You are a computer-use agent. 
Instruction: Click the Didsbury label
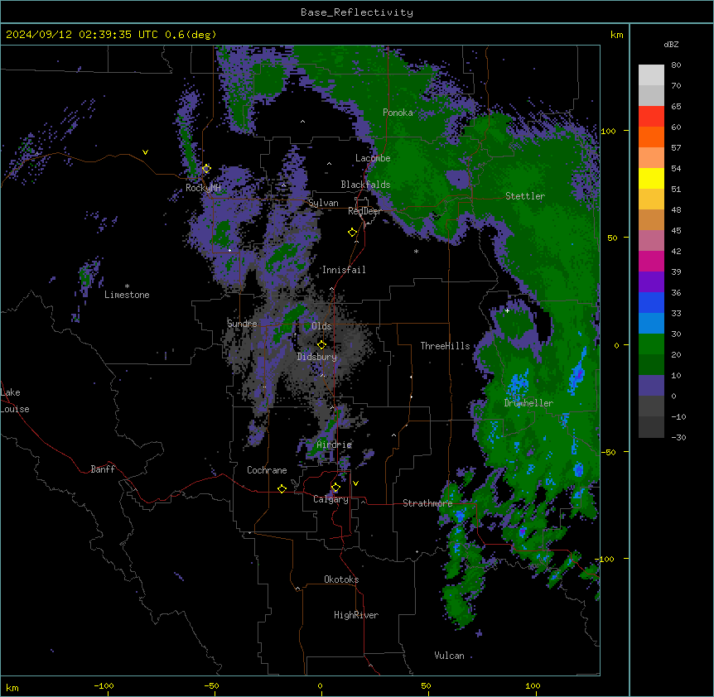(317, 357)
